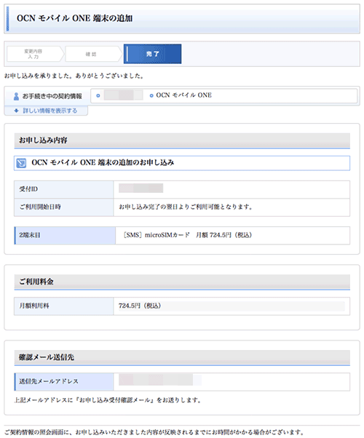This screenshot has height=438, width=364.
Task: Click the 2端末目 row label
Action: pos(65,236)
